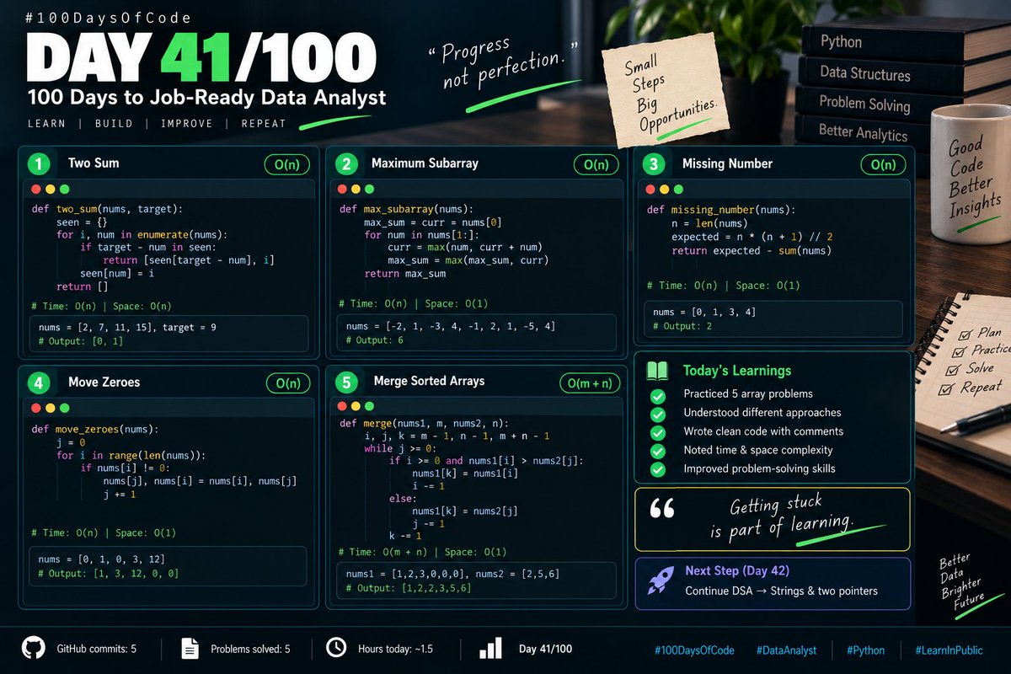
Task: Open the #Python hashtag in the footer
Action: pos(865,650)
